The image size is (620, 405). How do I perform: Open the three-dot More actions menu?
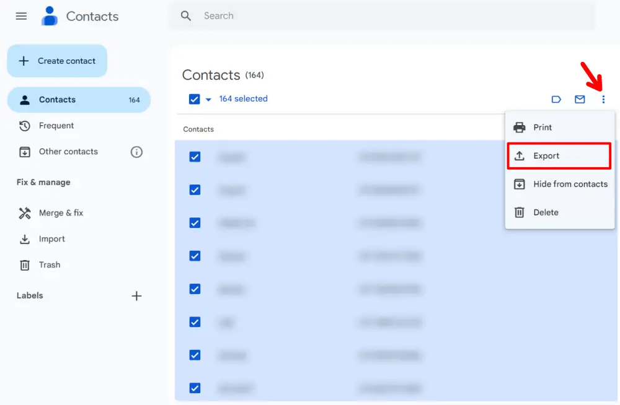604,99
